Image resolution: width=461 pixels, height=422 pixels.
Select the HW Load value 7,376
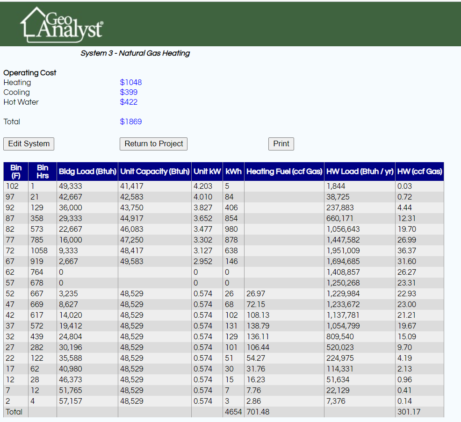(x=336, y=401)
